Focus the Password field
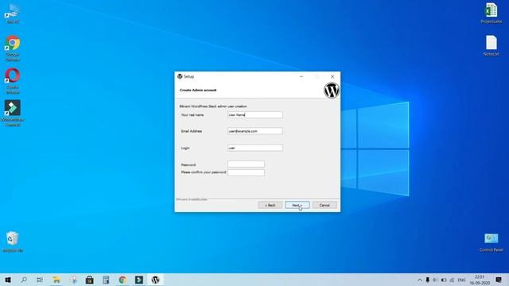 246,164
